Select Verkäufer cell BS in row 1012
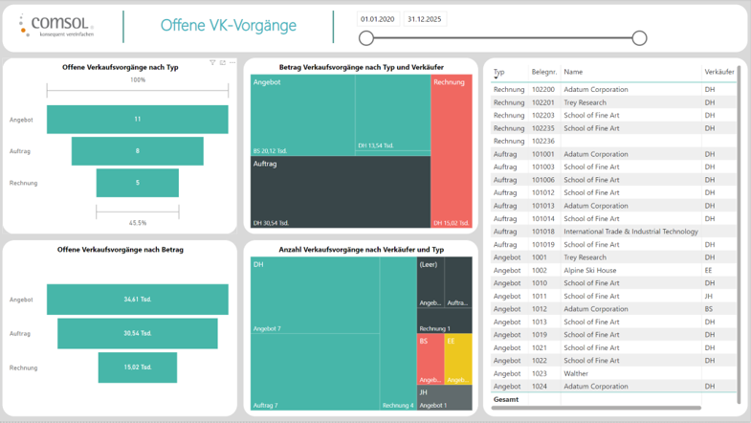The image size is (751, 423). (708, 309)
